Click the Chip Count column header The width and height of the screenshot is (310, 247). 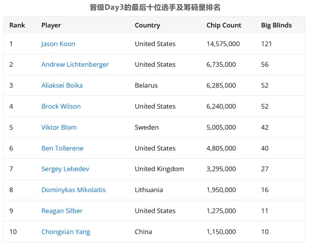pyautogui.click(x=224, y=25)
